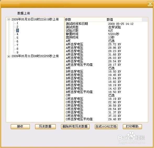The width and height of the screenshot is (154, 148).
Task: Select the B杯击穿电压平均值 row
Action: (x=106, y=92)
